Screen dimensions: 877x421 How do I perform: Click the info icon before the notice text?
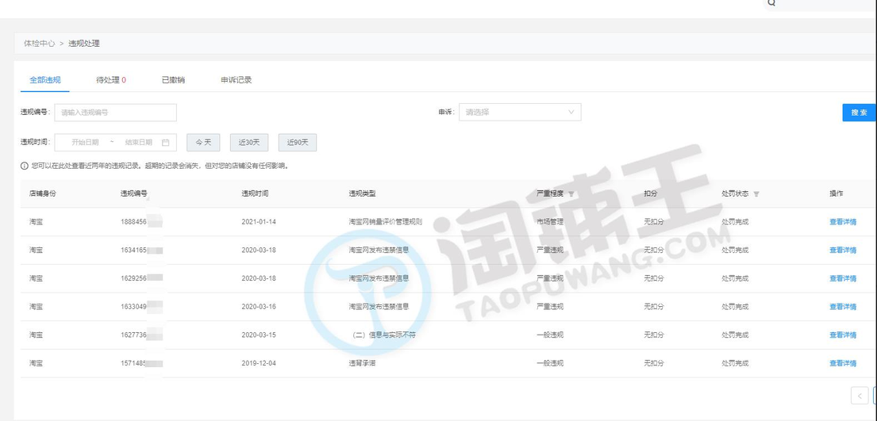click(x=25, y=166)
